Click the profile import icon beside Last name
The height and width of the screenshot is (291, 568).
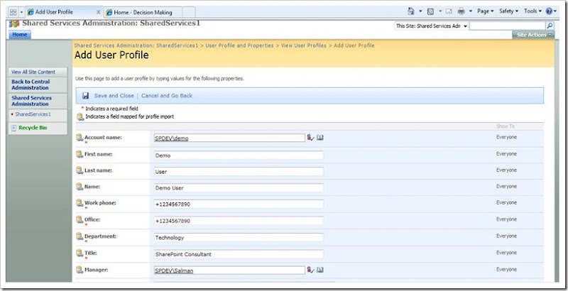click(80, 170)
